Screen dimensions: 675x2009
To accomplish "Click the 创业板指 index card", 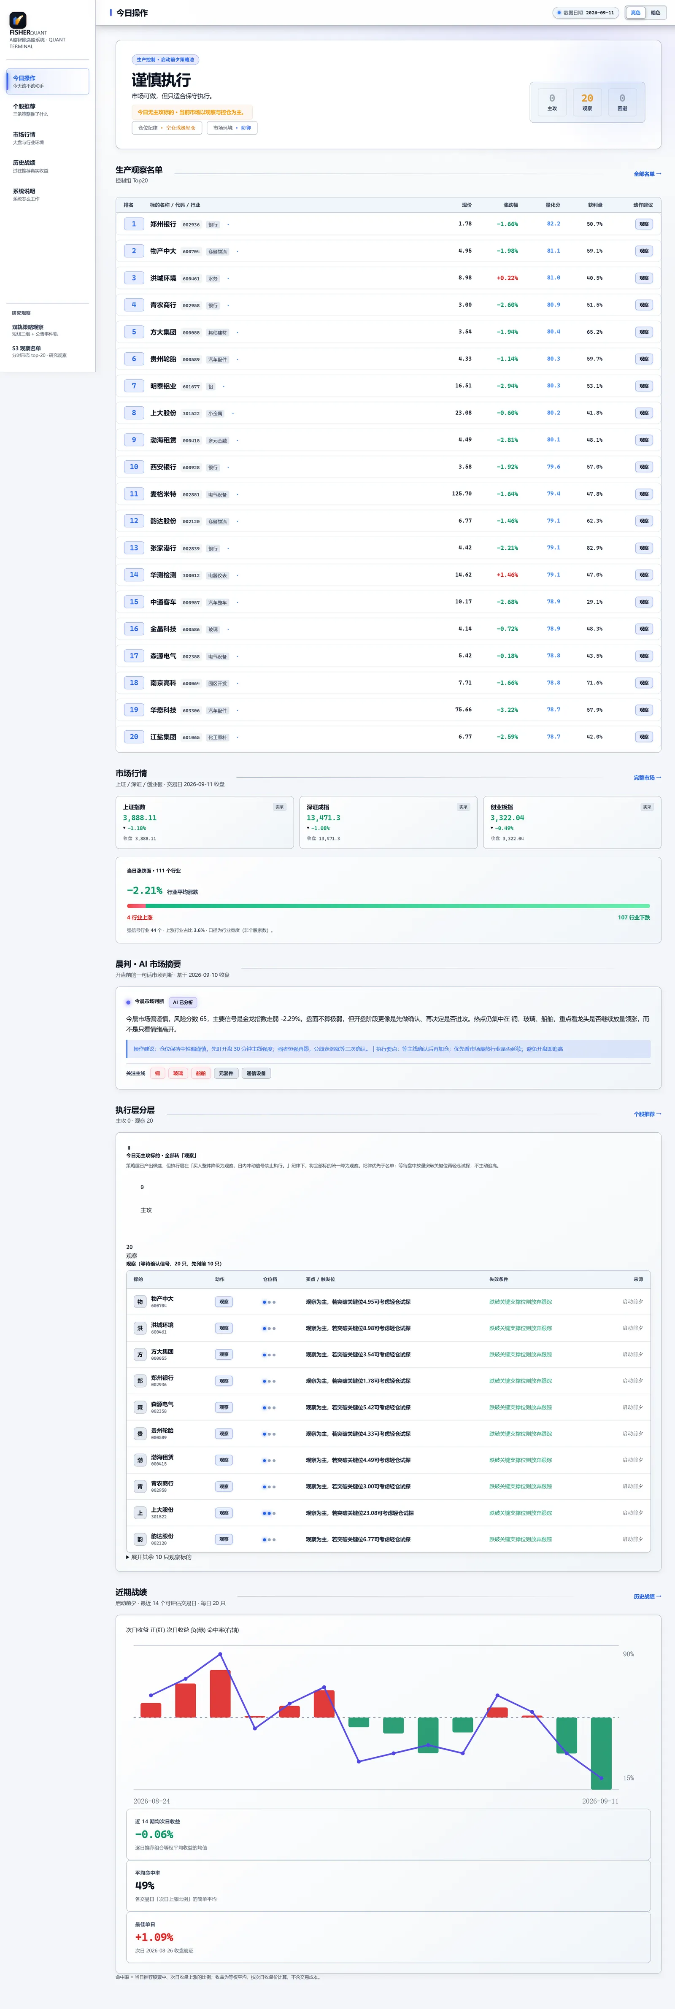I will pyautogui.click(x=571, y=822).
